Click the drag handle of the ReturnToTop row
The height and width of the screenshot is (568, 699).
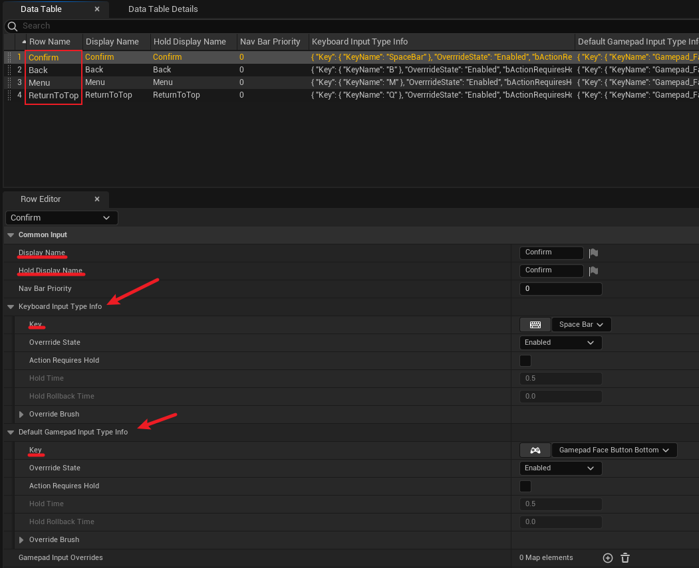click(x=9, y=95)
